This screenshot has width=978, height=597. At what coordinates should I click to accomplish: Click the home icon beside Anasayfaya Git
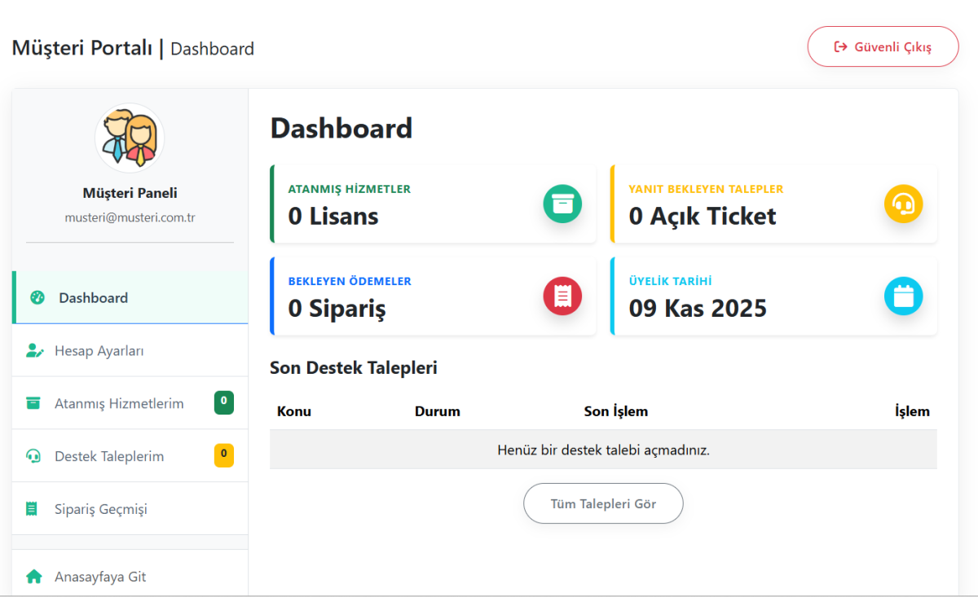tap(33, 577)
